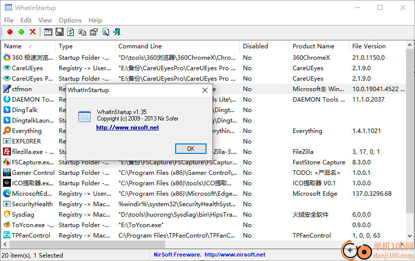This screenshot has width=415, height=261.
Task: Sort by the Command Line column header
Action: (177, 46)
